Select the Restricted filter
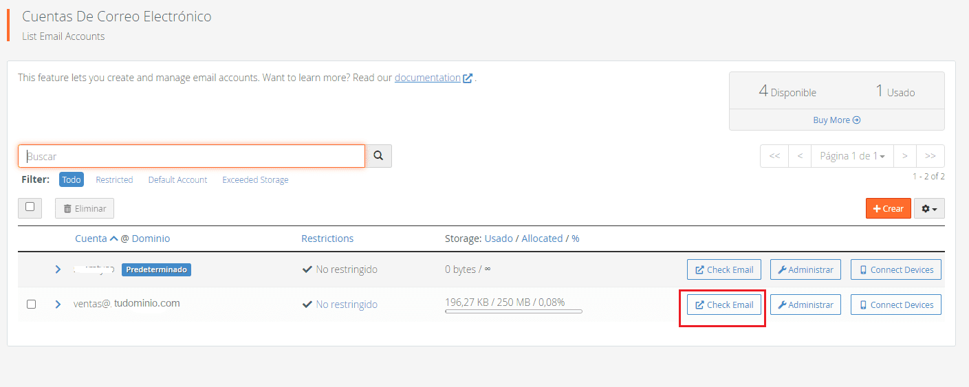 coord(114,179)
